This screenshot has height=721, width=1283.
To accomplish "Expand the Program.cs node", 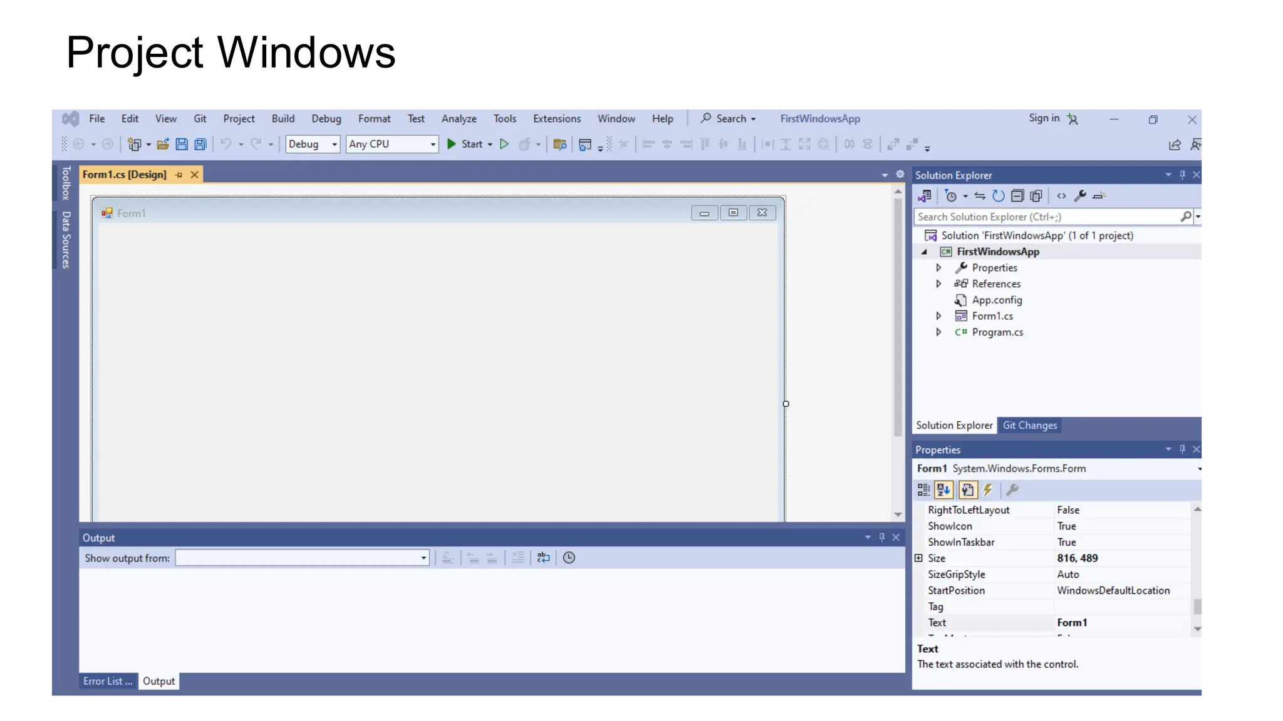I will click(x=938, y=332).
